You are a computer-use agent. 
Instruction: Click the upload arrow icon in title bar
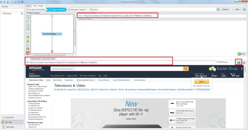coord(15,2)
